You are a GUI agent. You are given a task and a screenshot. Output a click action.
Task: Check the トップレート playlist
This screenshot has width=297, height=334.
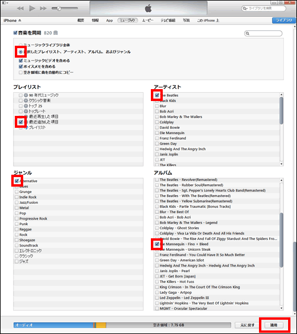(21, 111)
